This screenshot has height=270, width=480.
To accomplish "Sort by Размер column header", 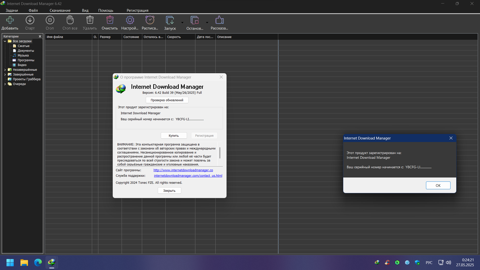I will 110,37.
